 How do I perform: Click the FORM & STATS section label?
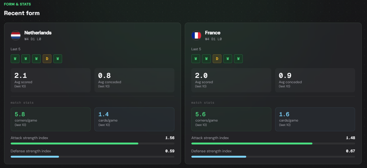(17, 4)
